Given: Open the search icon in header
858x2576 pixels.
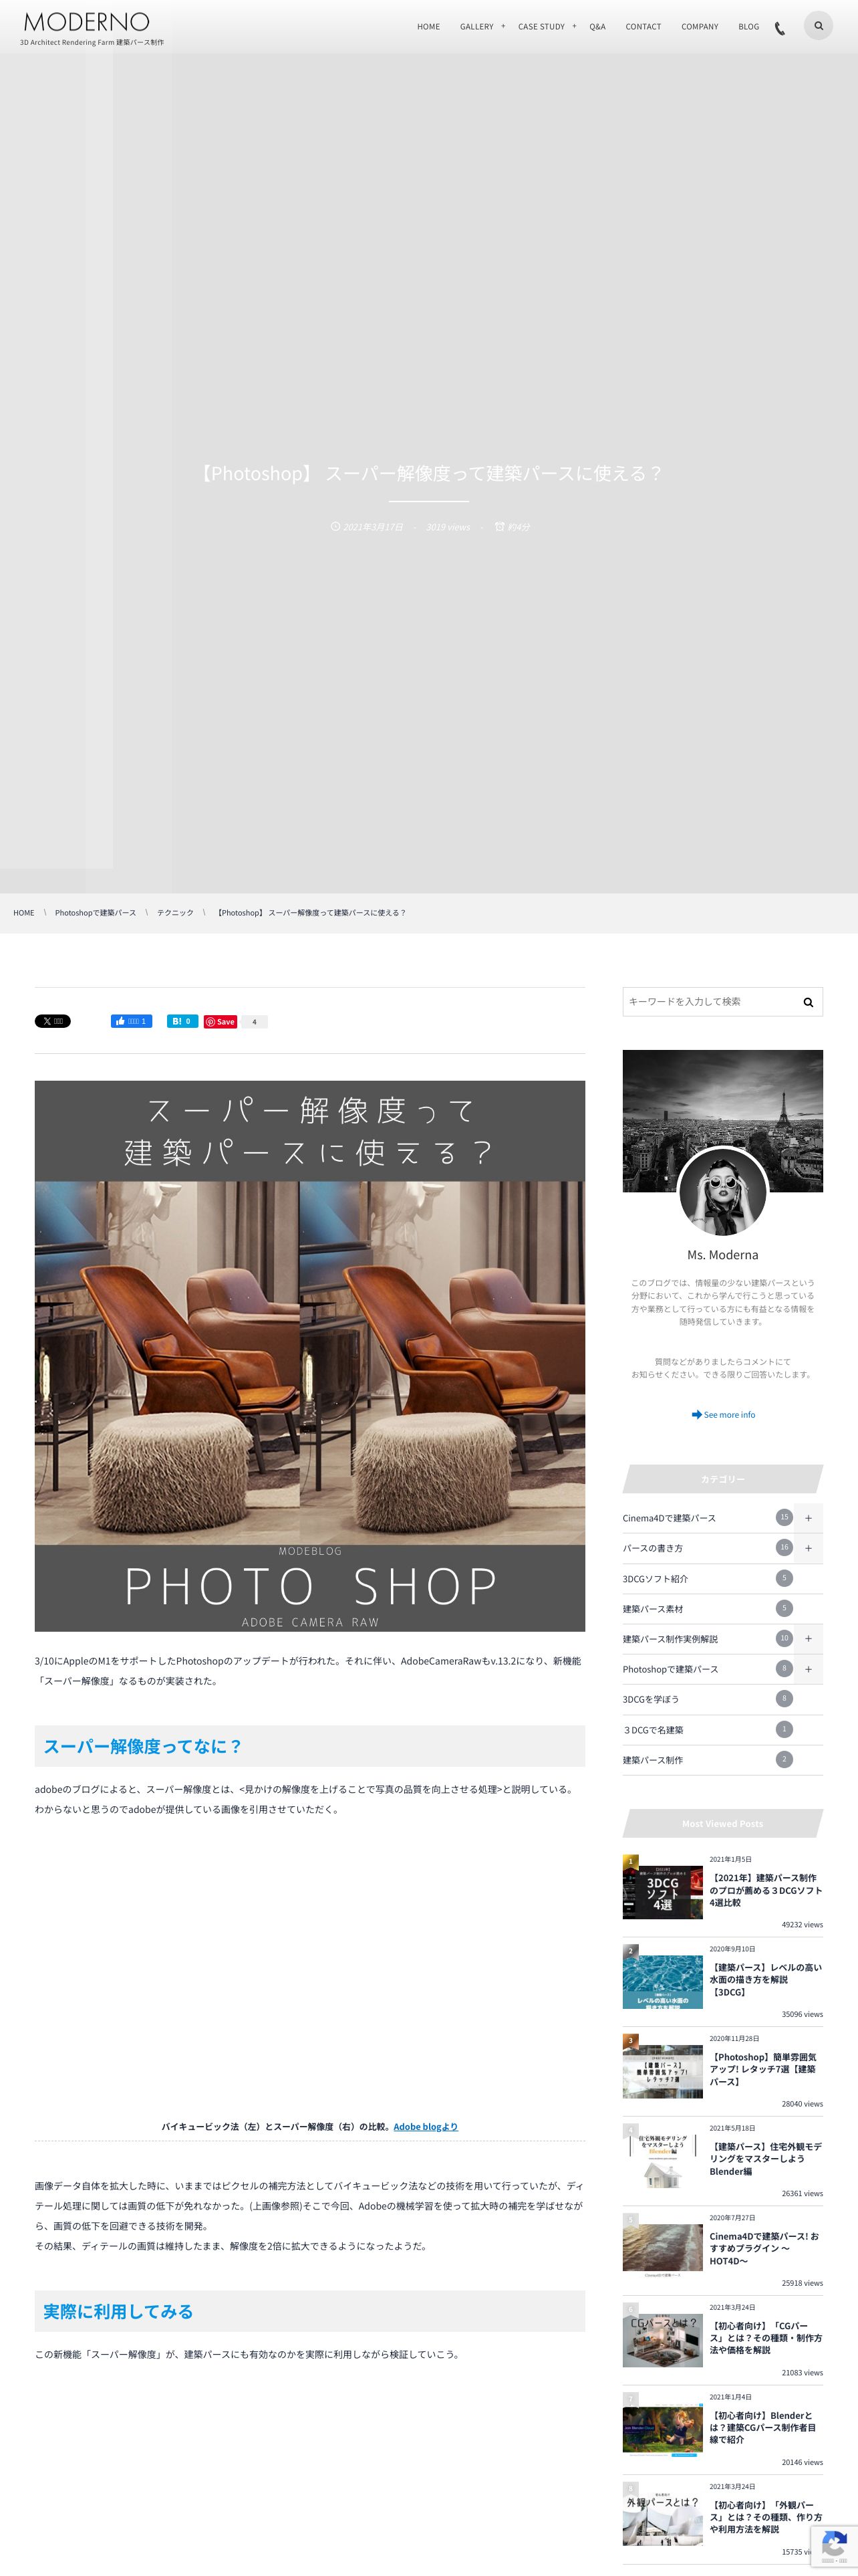Looking at the screenshot, I should (x=818, y=26).
